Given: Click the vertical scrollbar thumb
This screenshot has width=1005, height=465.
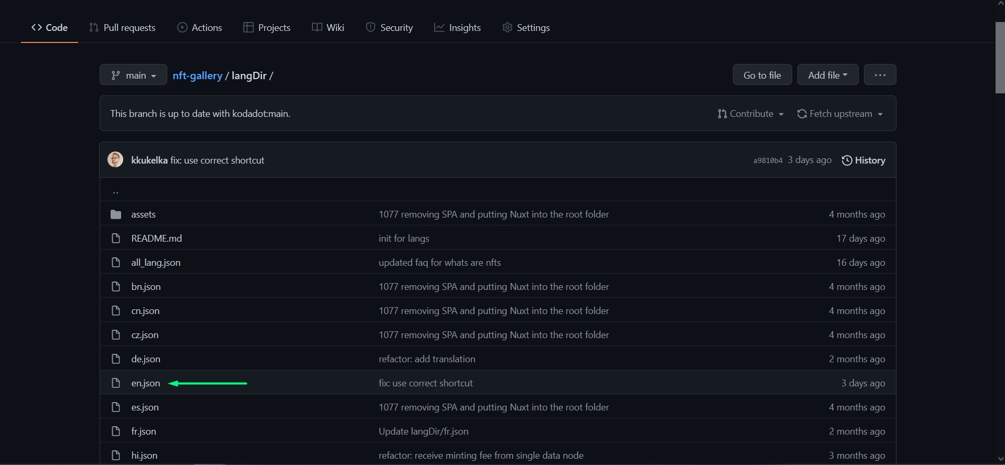Looking at the screenshot, I should (999, 58).
